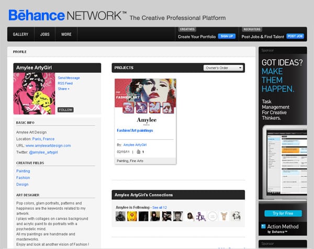Click the Send Message link
Image resolution: width=314 pixels, height=249 pixels.
(69, 77)
